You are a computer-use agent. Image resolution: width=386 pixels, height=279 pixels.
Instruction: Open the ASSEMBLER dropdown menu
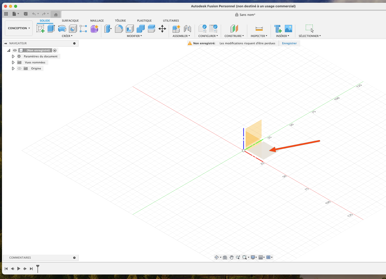pos(181,36)
